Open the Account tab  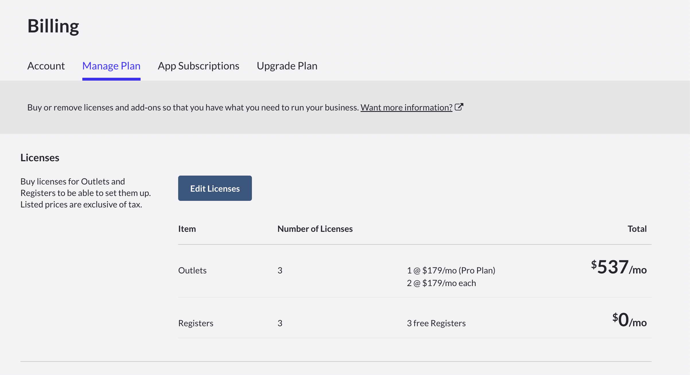[46, 66]
